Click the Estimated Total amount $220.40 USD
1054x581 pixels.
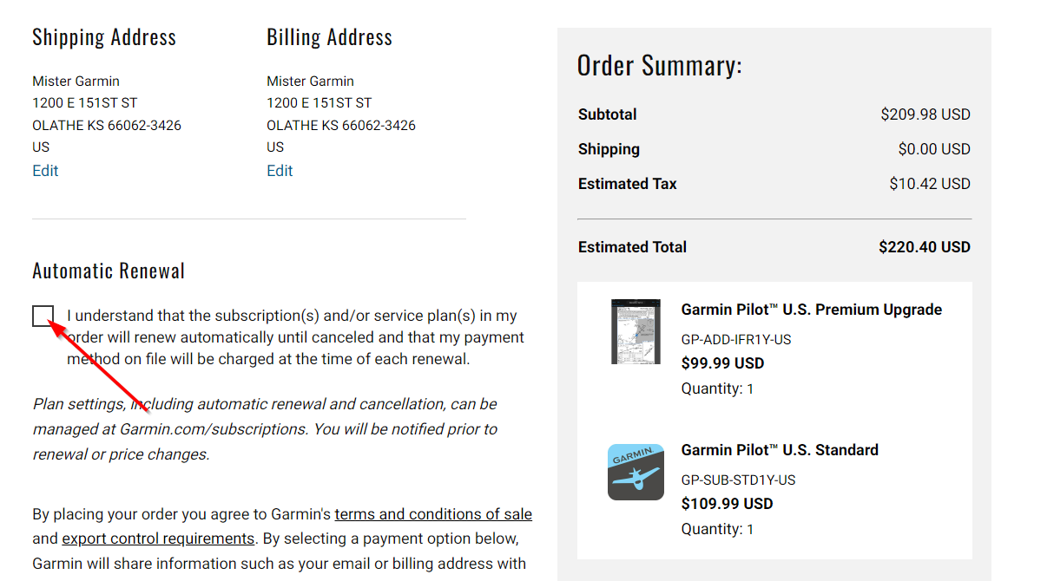pos(925,247)
